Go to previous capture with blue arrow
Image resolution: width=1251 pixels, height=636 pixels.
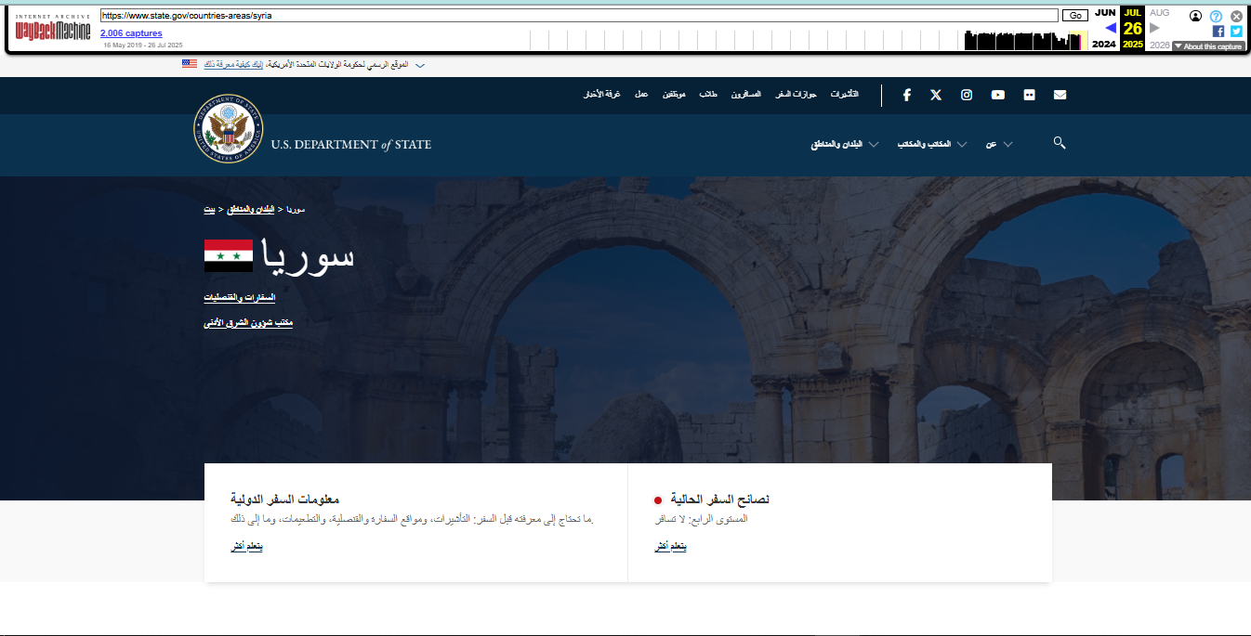[x=1110, y=28]
